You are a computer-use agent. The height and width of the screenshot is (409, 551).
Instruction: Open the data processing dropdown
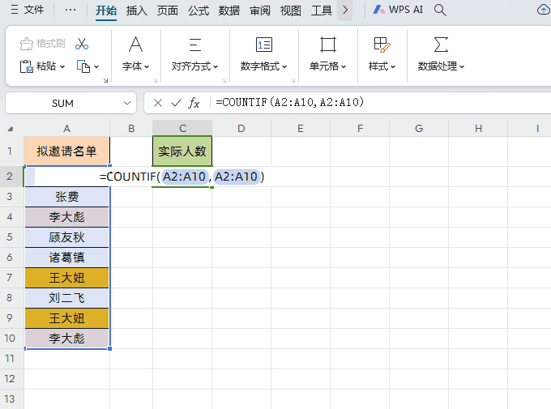pos(441,66)
